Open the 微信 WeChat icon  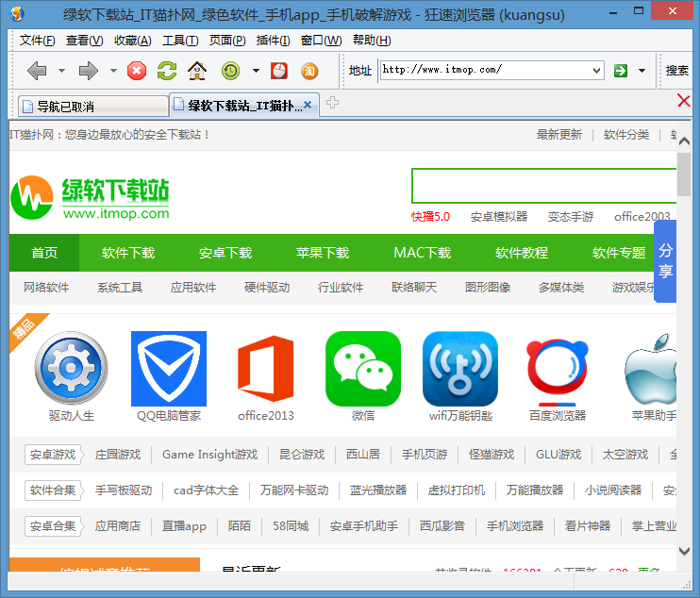pos(363,368)
